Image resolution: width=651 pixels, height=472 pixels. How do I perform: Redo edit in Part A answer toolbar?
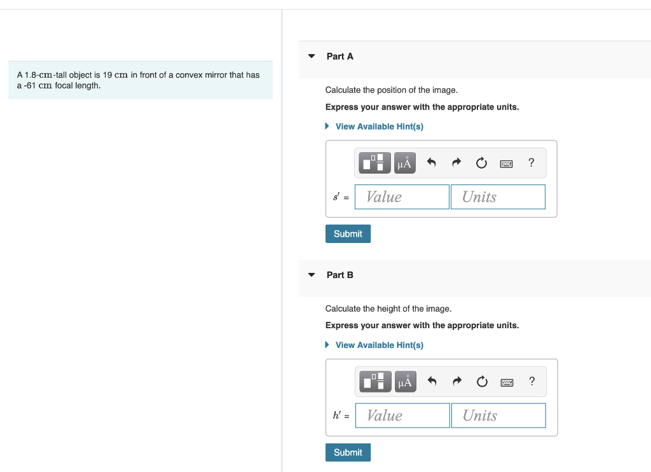click(x=456, y=162)
